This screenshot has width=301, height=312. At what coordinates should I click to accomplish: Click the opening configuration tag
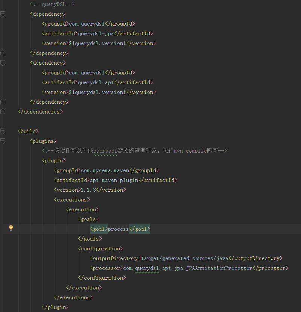coord(100,248)
